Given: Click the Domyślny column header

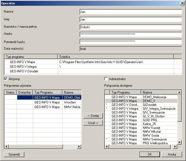Looking at the screenshot, I should coord(25,92).
